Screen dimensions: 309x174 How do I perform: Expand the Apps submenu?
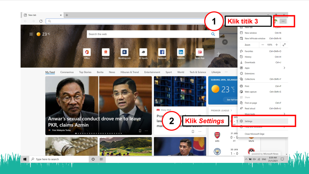[x=284, y=68]
